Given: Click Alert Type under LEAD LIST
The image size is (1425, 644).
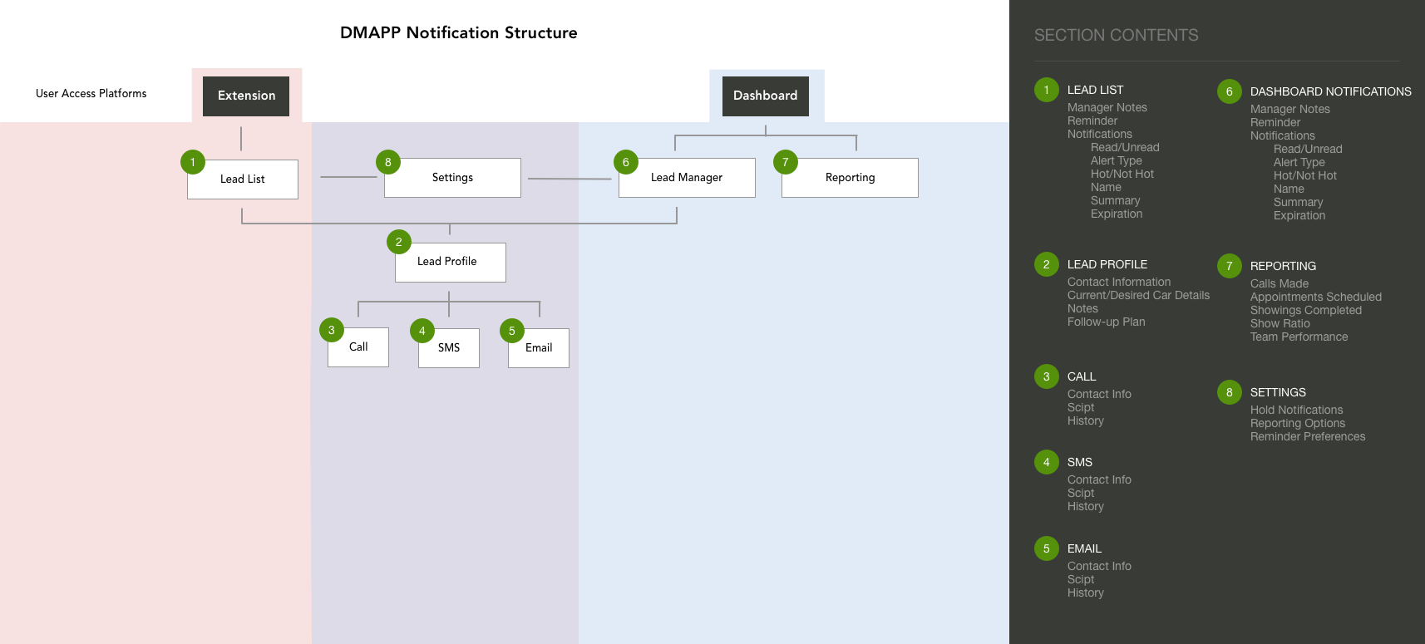Looking at the screenshot, I should [1117, 160].
